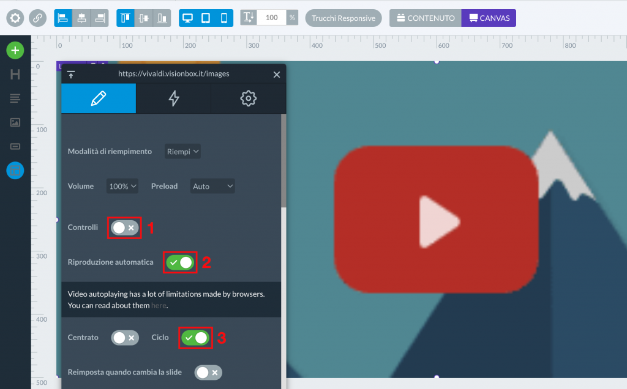
Task: Click the "Modalità di riempimento" label
Action: point(110,151)
